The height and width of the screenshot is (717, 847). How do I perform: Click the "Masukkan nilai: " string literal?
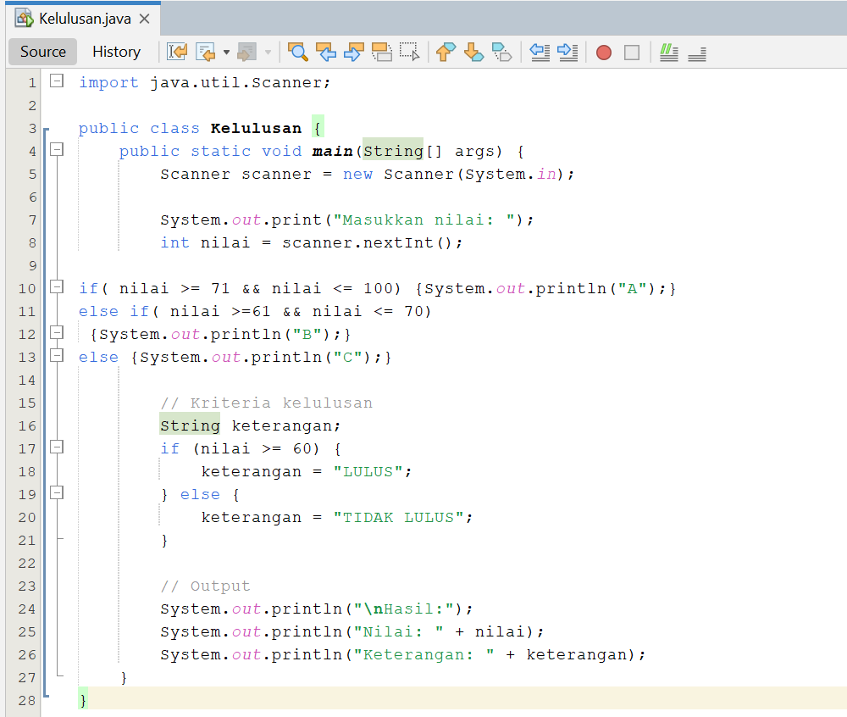click(424, 220)
